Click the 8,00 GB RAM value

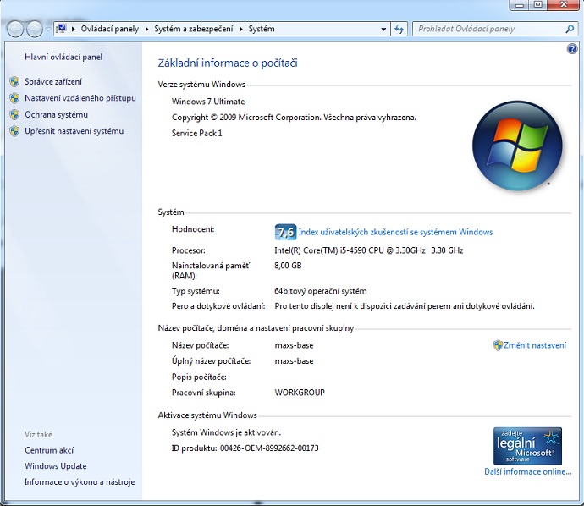[288, 266]
